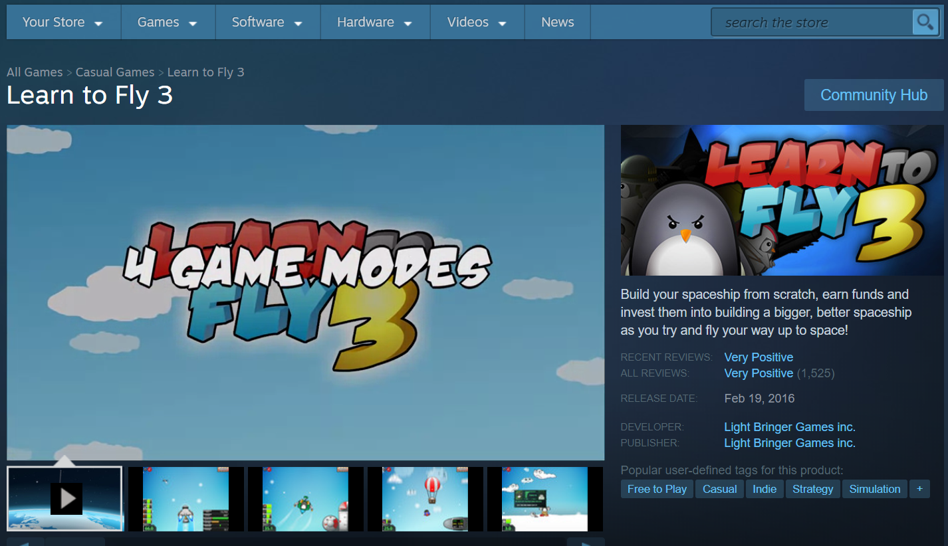Open the Casual Games breadcrumb

point(115,72)
